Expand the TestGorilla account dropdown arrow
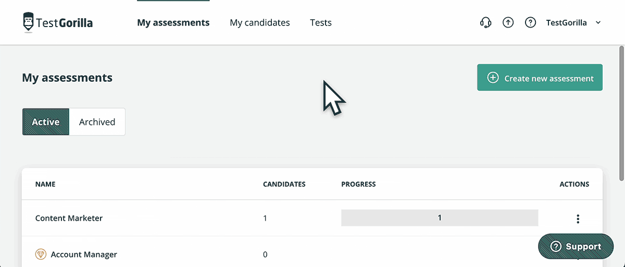The image size is (625, 267). click(x=598, y=23)
